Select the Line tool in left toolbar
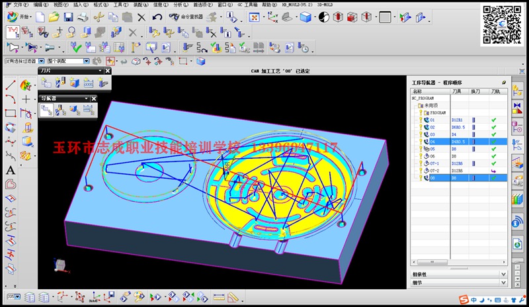This screenshot has height=307, width=529. [11, 85]
